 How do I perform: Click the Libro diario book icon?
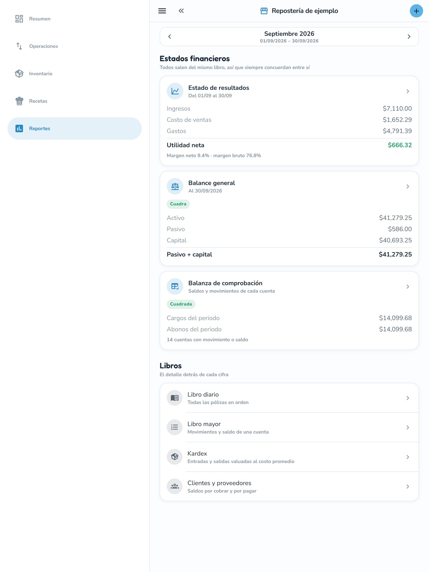click(x=175, y=398)
